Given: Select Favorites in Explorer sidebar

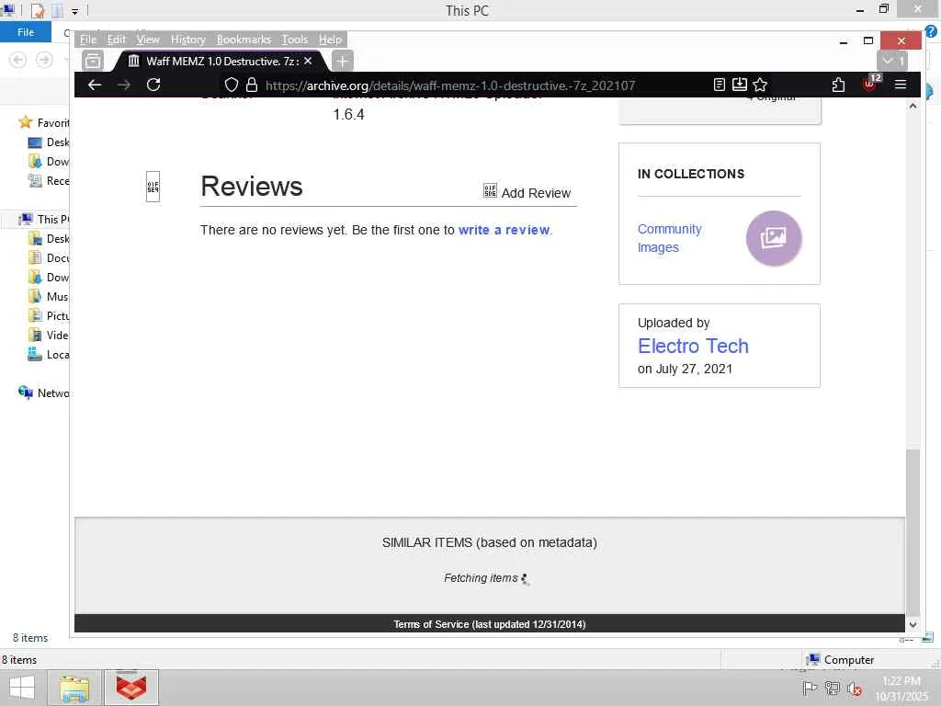Looking at the screenshot, I should 43,122.
